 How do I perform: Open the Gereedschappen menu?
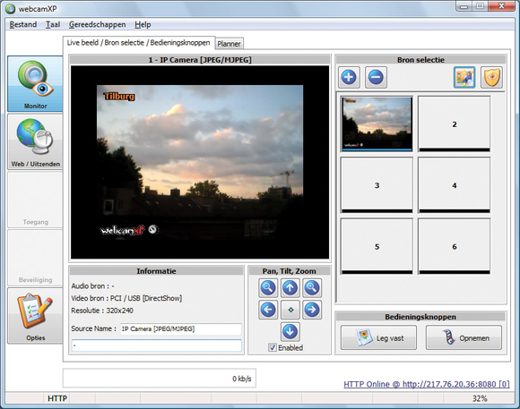click(97, 24)
